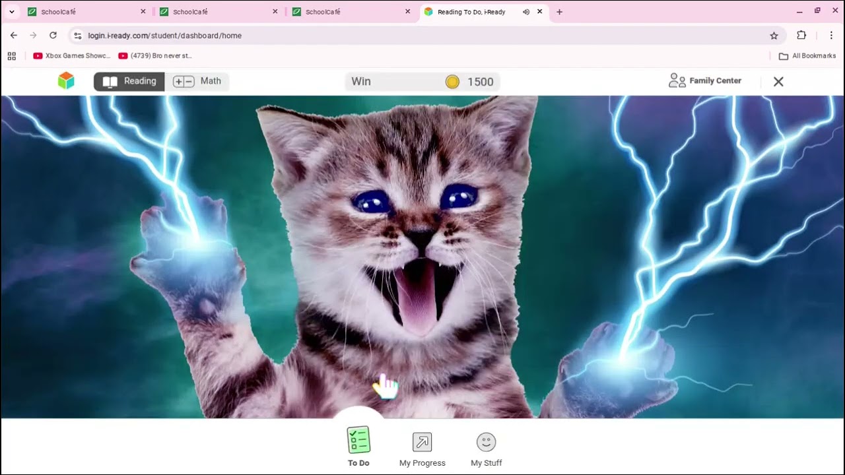Click the address bar URL field

[x=428, y=36]
